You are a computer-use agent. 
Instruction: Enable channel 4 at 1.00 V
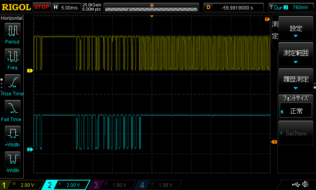(159, 185)
